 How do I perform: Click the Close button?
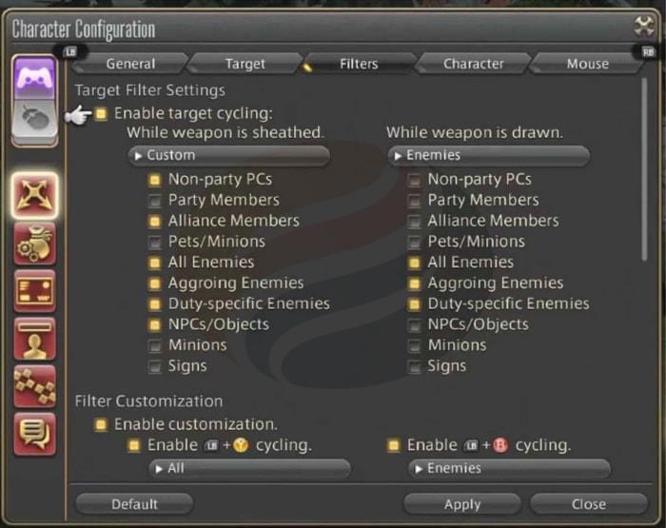point(589,504)
